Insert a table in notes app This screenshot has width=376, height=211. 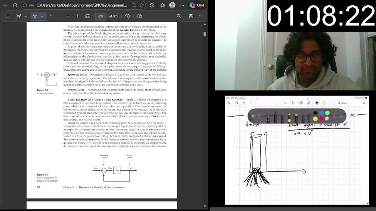(x=301, y=103)
